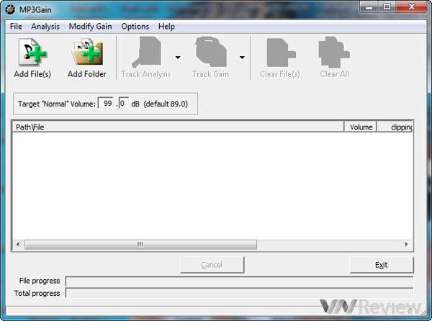The width and height of the screenshot is (432, 321).
Task: Click the MP3Gain title bar app icon
Action: [11, 9]
